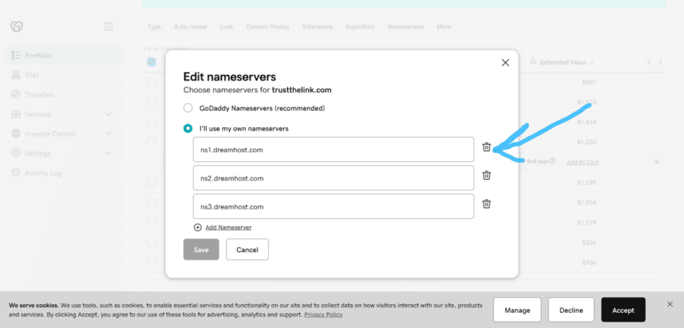Image resolution: width=684 pixels, height=328 pixels.
Task: Toggle the select-all domains checkbox
Action: 152,62
